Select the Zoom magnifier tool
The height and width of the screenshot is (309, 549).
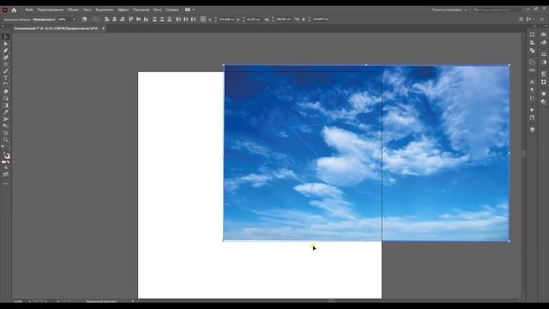6,140
